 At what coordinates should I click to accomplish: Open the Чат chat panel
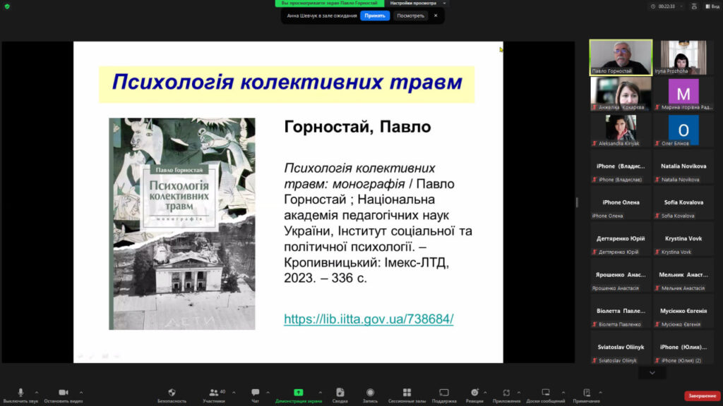coord(255,393)
